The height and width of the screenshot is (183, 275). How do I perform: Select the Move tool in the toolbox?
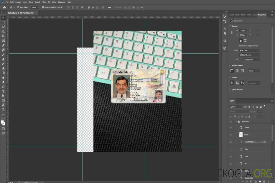pyautogui.click(x=3, y=18)
